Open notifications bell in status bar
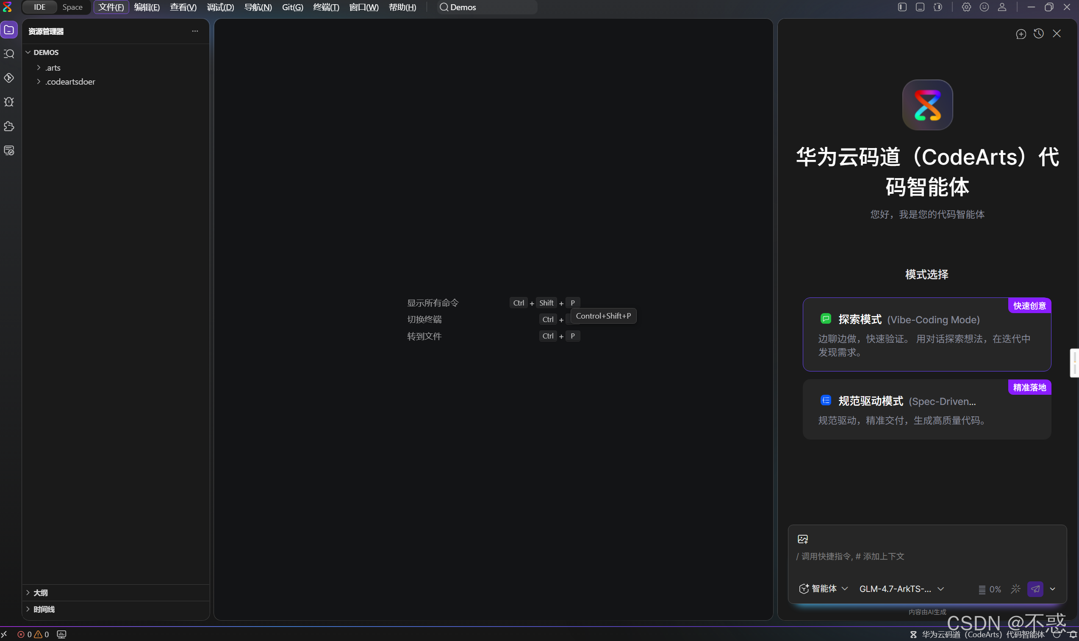Viewport: 1079px width, 641px height. 1073,634
